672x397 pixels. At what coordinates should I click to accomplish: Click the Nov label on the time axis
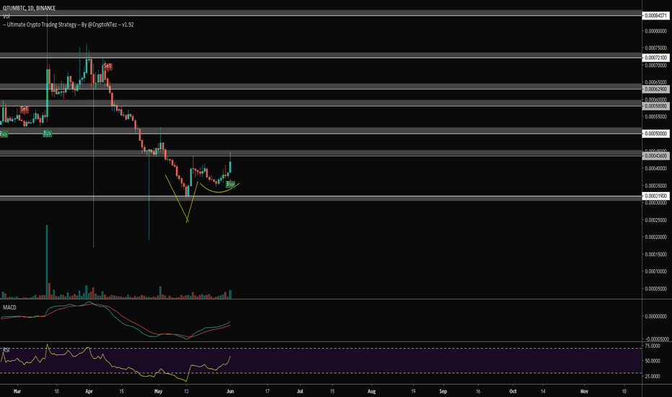(x=584, y=391)
